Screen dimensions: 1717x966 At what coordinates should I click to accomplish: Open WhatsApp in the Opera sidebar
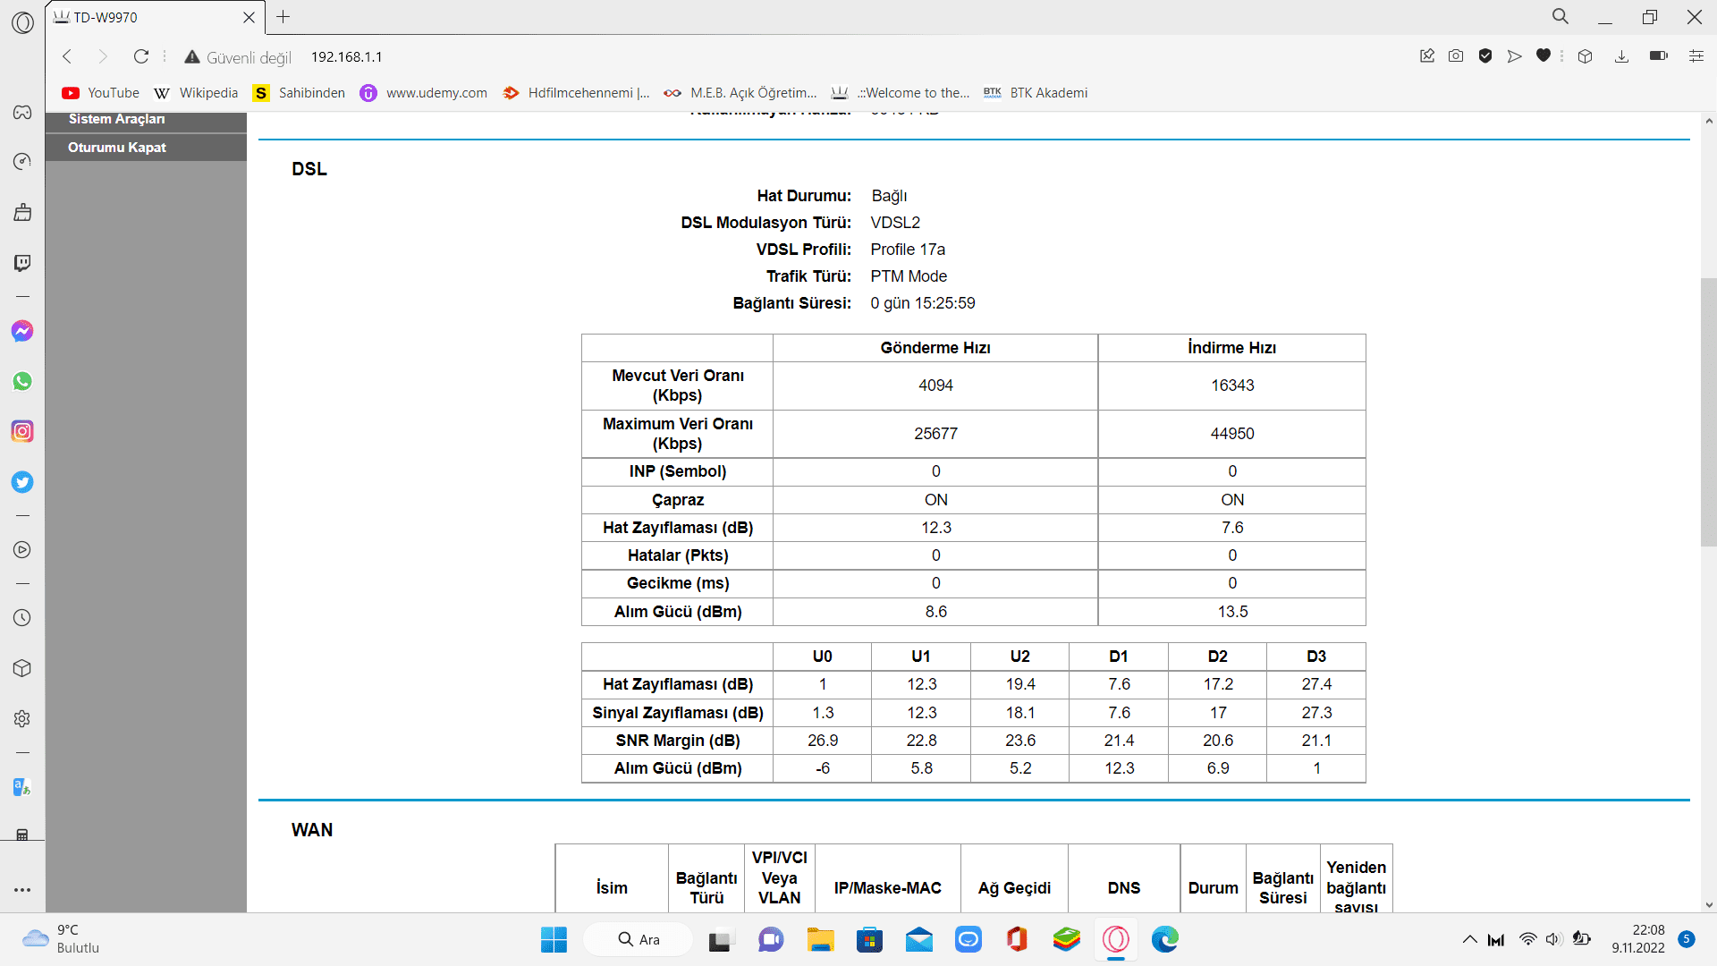click(x=22, y=381)
